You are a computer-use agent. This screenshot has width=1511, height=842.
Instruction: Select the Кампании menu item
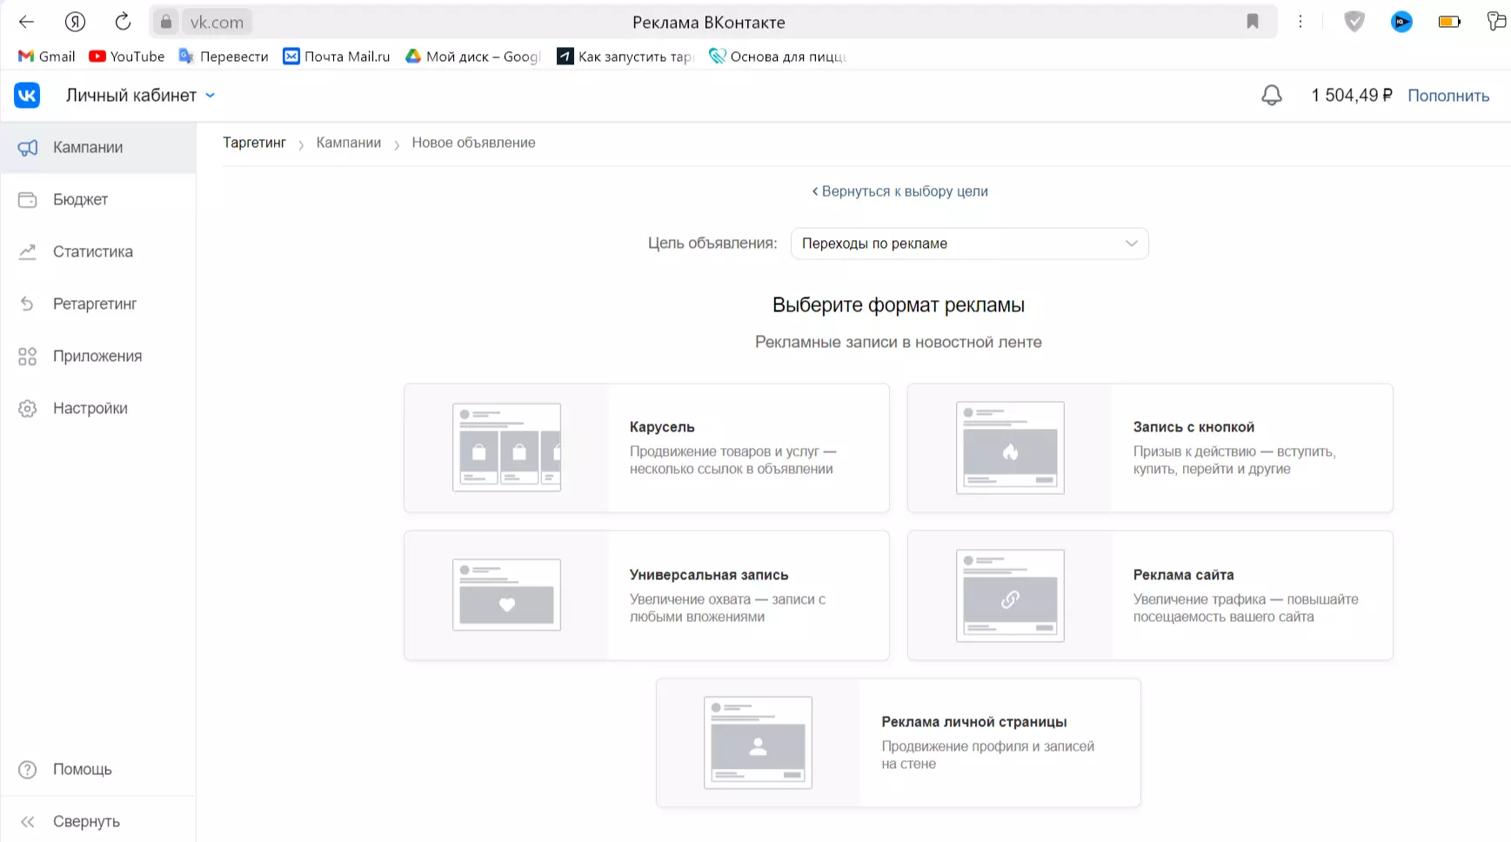point(87,148)
